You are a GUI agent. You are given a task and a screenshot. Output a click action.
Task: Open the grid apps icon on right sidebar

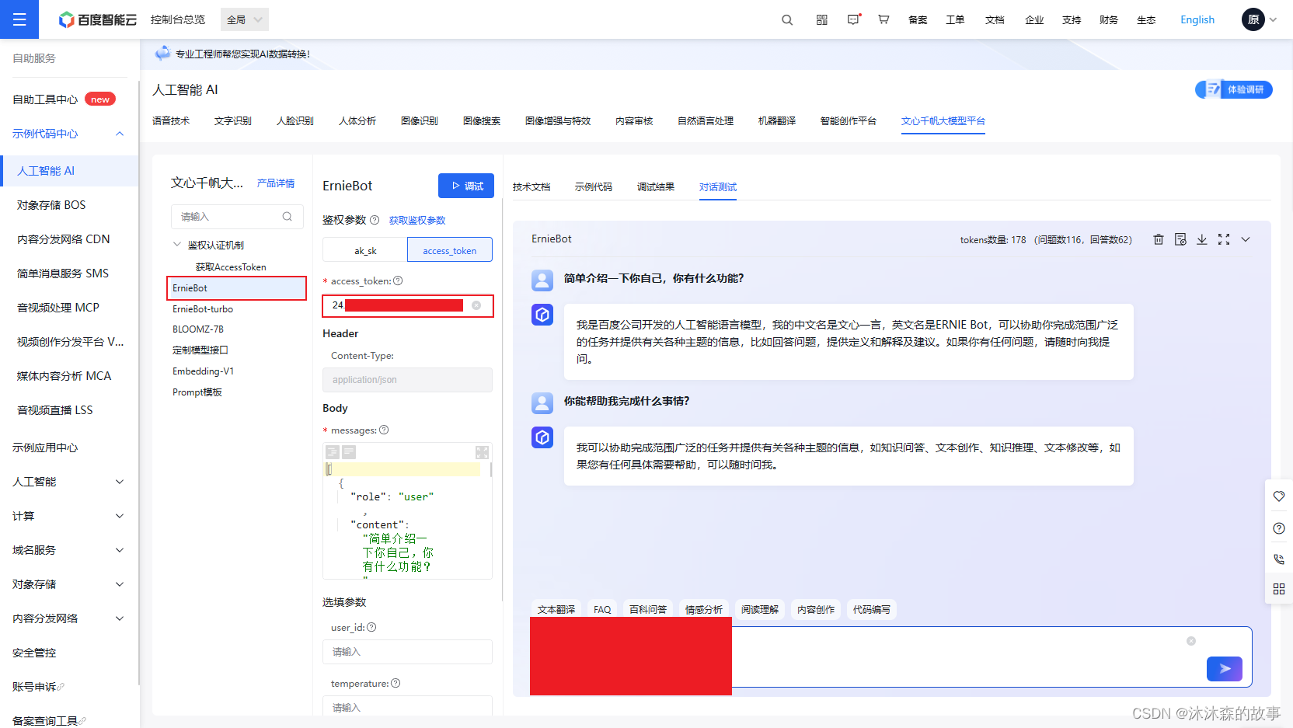coord(1279,589)
